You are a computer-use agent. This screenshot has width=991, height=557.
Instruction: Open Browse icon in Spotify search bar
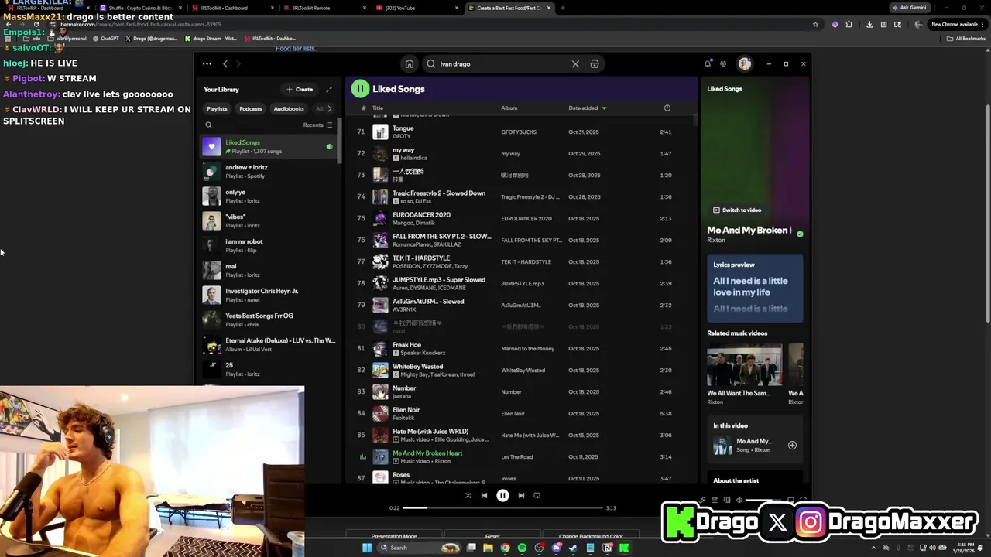point(595,64)
